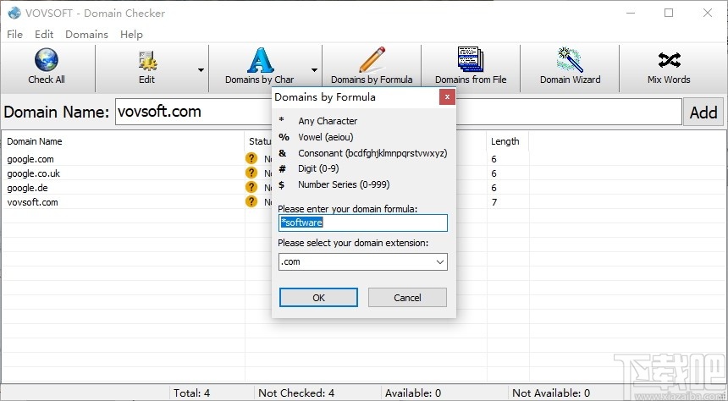Click Cancel in Domains by Formula dialog
The height and width of the screenshot is (401, 728).
408,298
